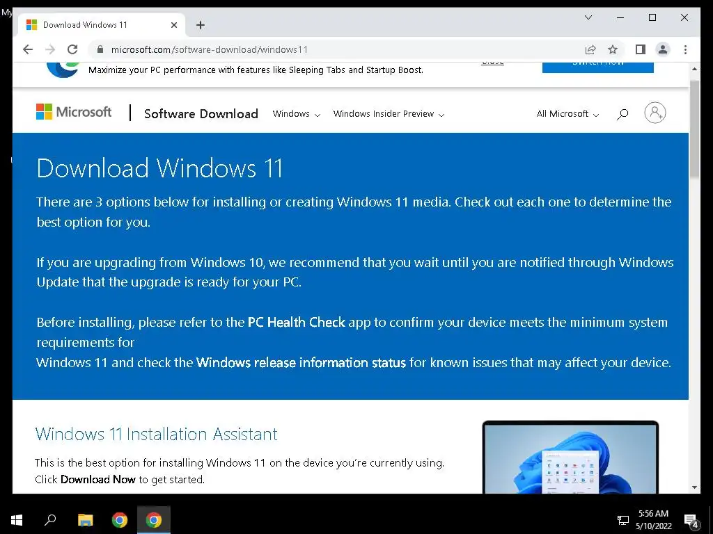This screenshot has width=713, height=534.
Task: Open the Windows Start menu
Action: pos(17,520)
